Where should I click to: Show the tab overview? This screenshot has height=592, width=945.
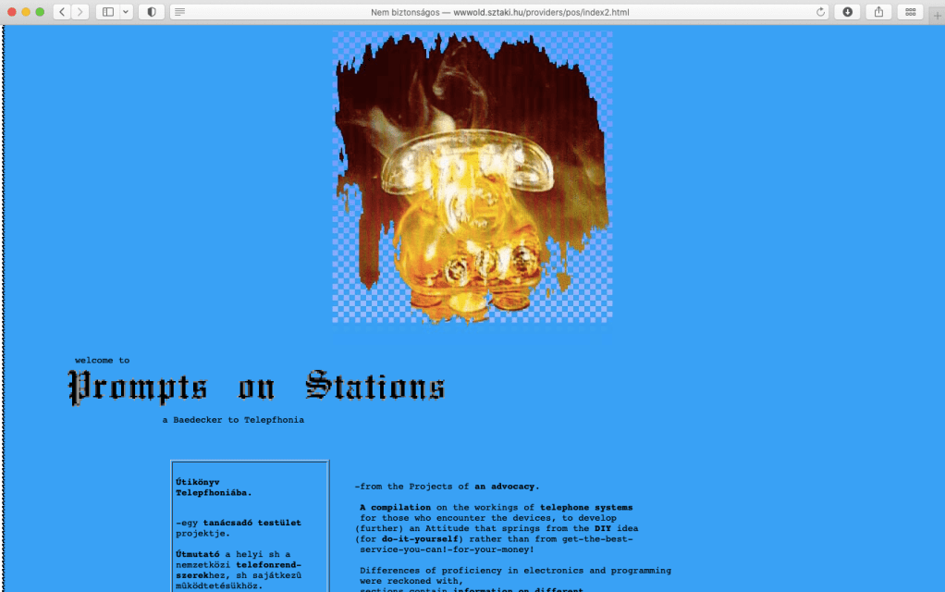(x=910, y=12)
